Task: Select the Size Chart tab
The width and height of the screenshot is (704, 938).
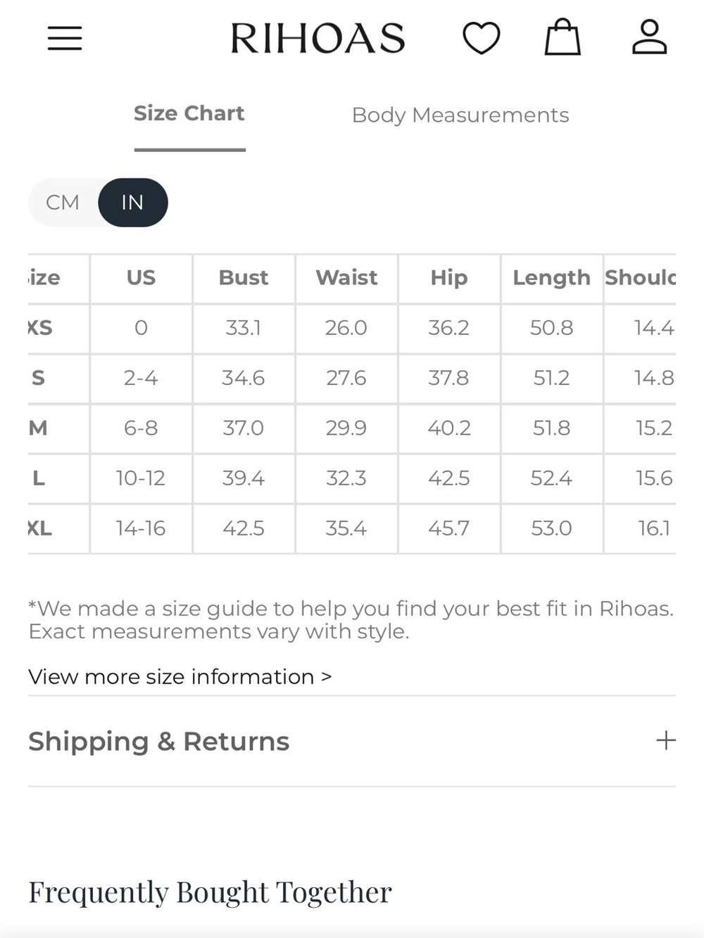Action: (x=189, y=113)
